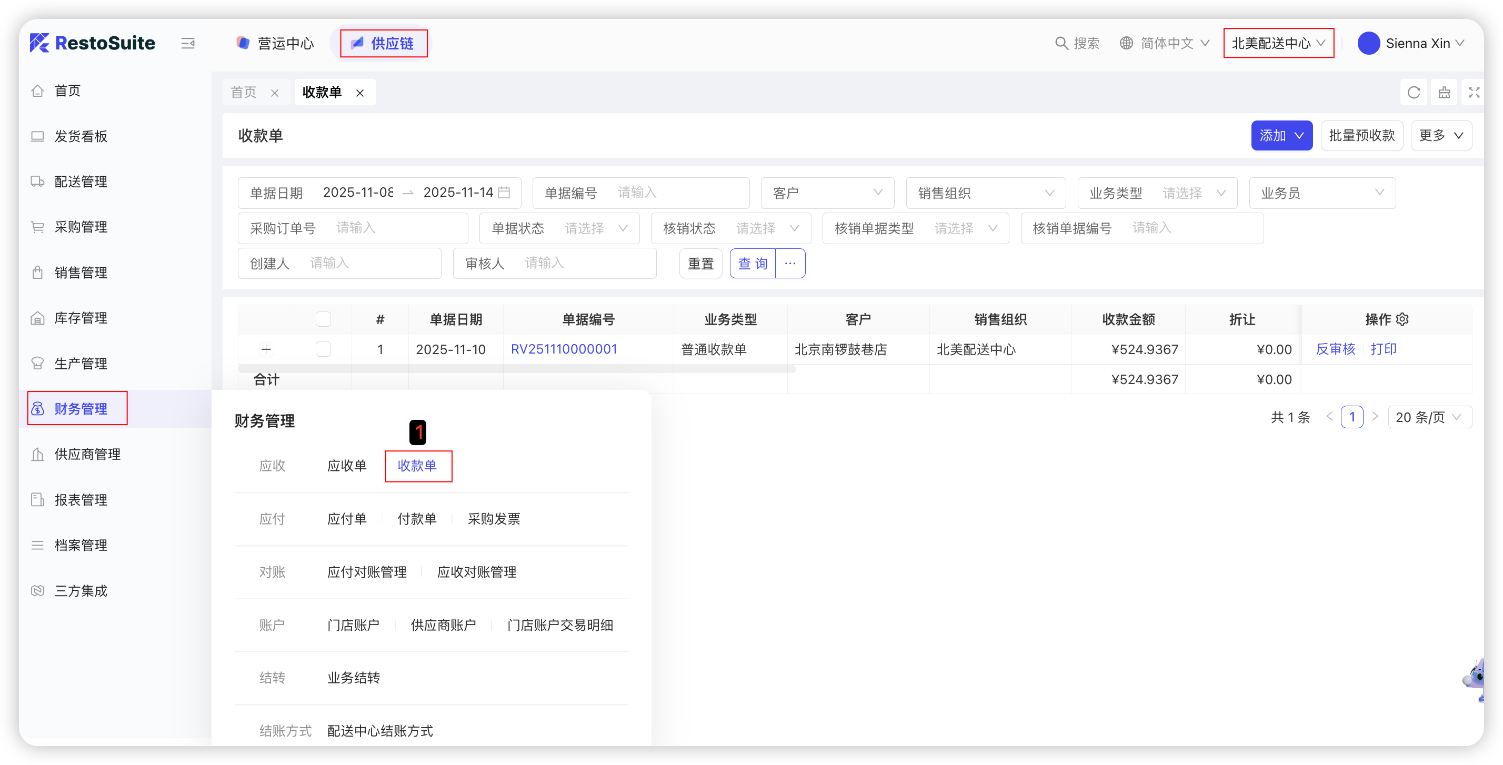This screenshot has width=1503, height=765.
Task: Open the table column settings gear
Action: coord(1402,319)
